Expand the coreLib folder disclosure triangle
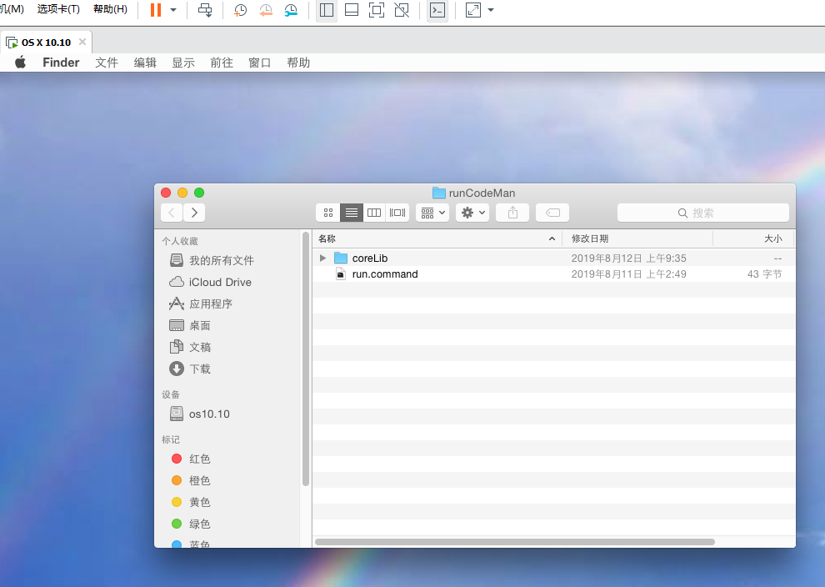This screenshot has height=587, width=825. 323,258
